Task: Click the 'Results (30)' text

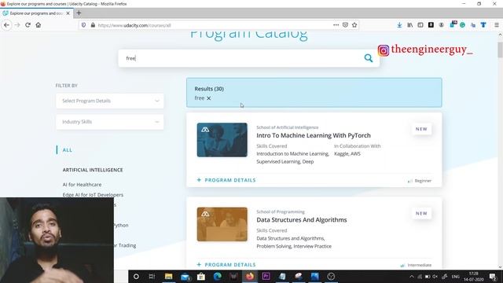Action: click(x=209, y=89)
